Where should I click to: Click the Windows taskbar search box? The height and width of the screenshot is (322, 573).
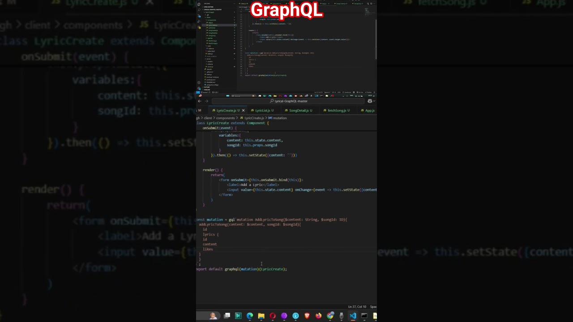click(x=207, y=316)
